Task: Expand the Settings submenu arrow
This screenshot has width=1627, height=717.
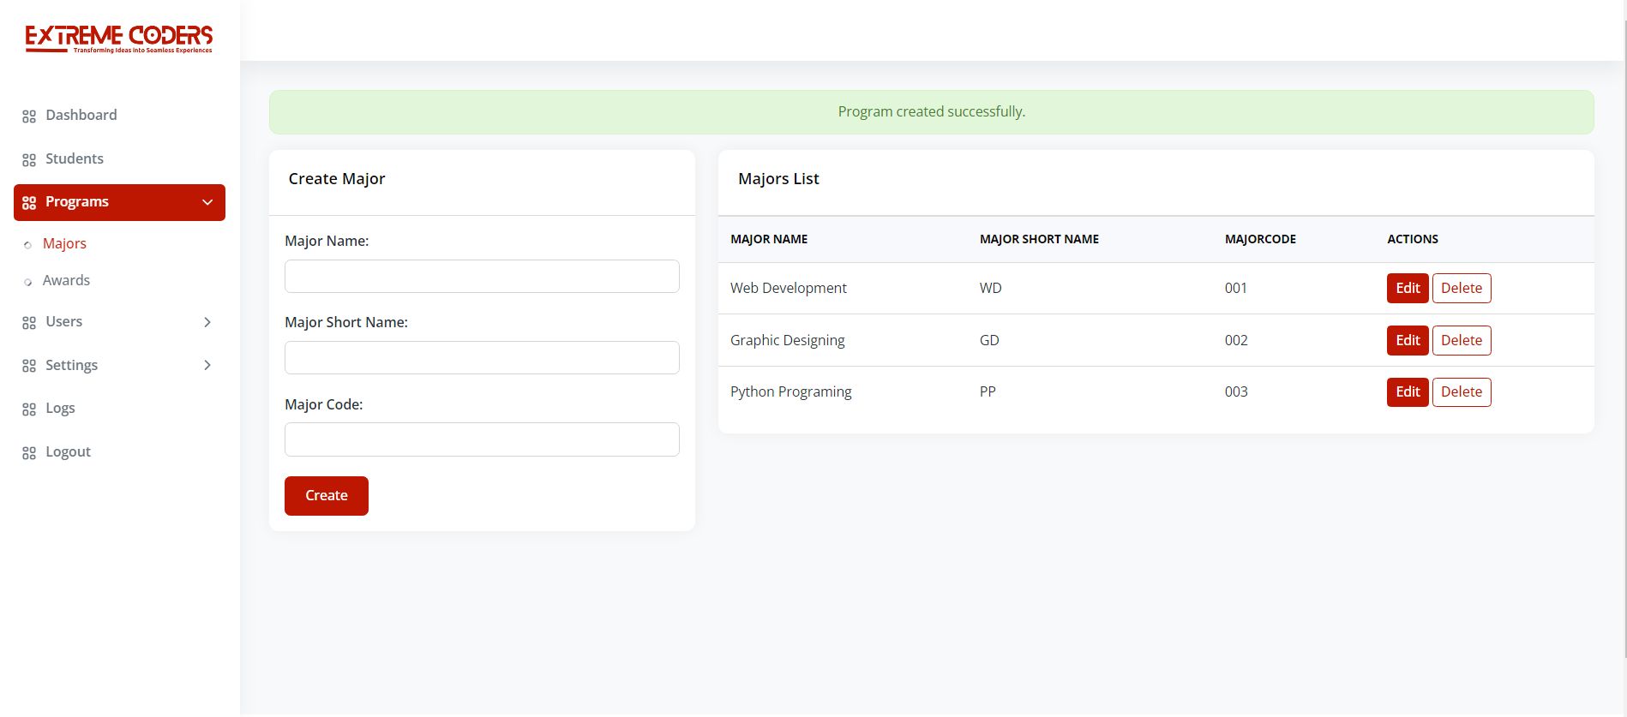Action: (x=207, y=365)
